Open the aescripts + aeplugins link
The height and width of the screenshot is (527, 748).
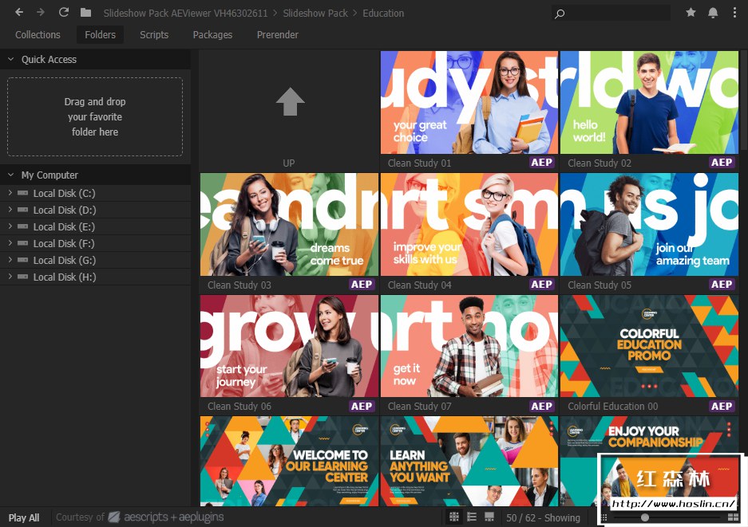167,517
